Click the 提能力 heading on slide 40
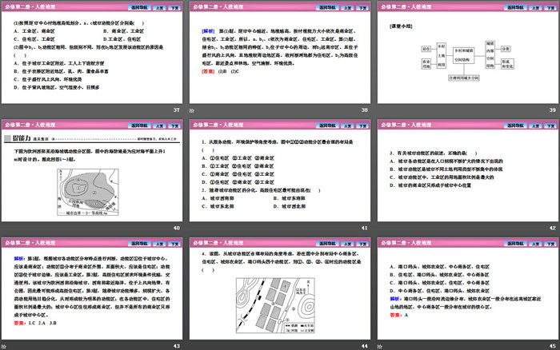Image resolution: width=560 pixels, height=350 pixels. coord(22,138)
